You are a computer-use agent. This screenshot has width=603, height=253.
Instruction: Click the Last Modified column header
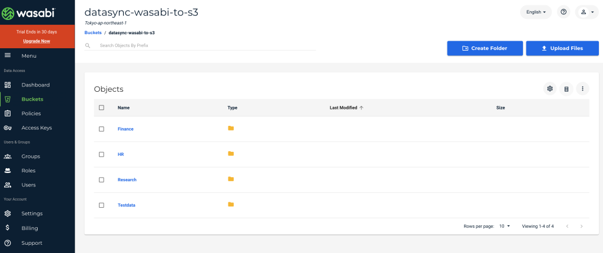pos(343,108)
